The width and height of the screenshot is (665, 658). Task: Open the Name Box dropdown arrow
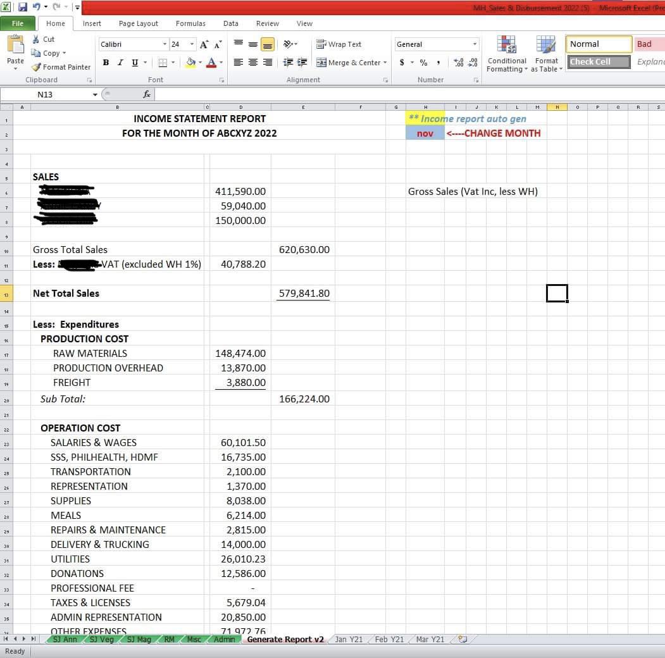pyautogui.click(x=95, y=94)
